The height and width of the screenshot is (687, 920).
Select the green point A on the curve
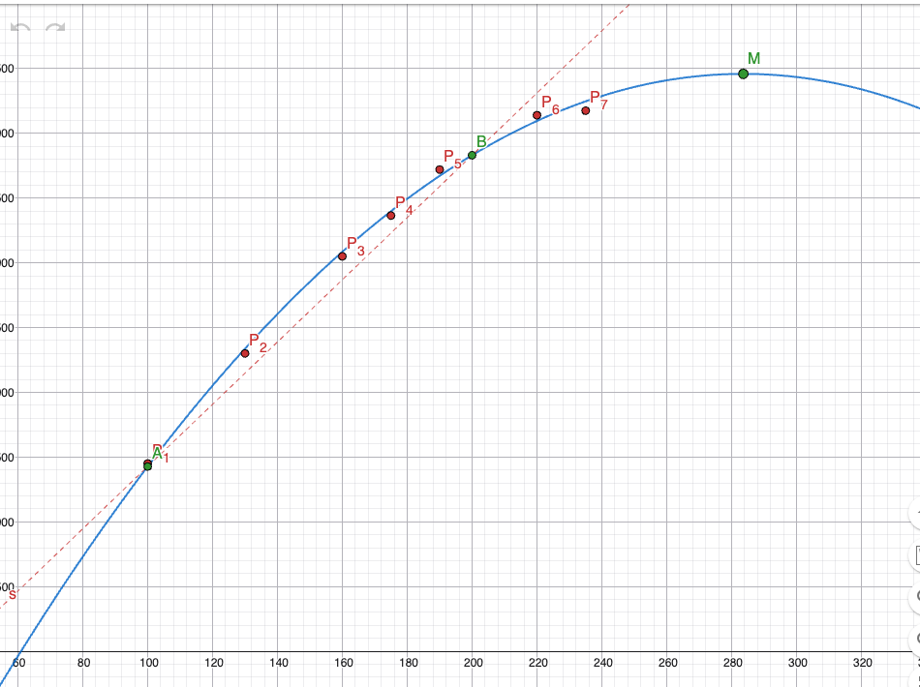click(148, 466)
